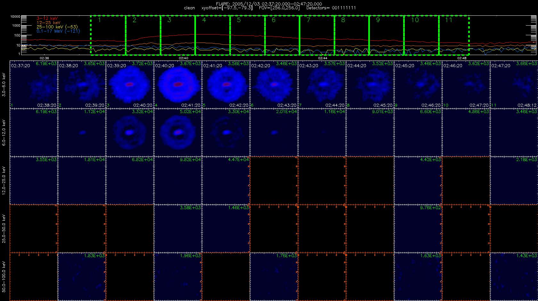The image size is (538, 301).
Task: Open the 3.0-6.0 keV image starting 02:39:20
Action: [130, 85]
